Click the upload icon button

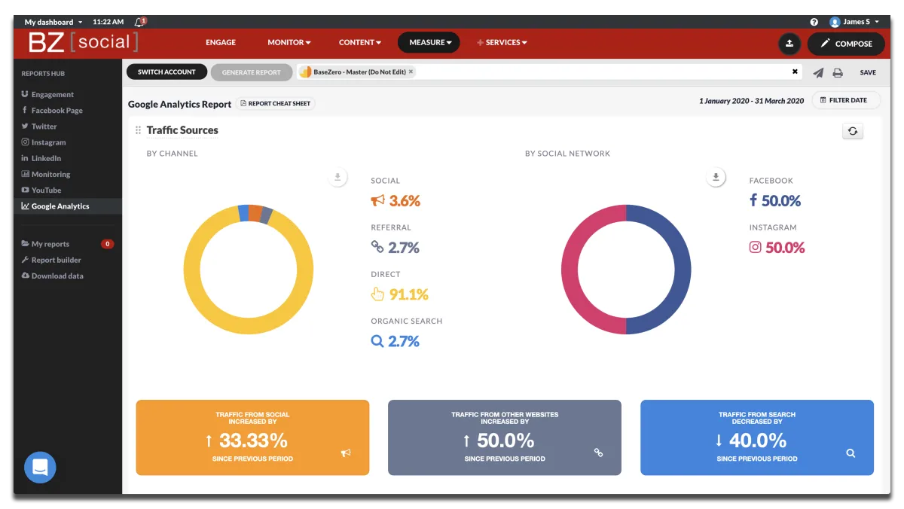tap(789, 44)
